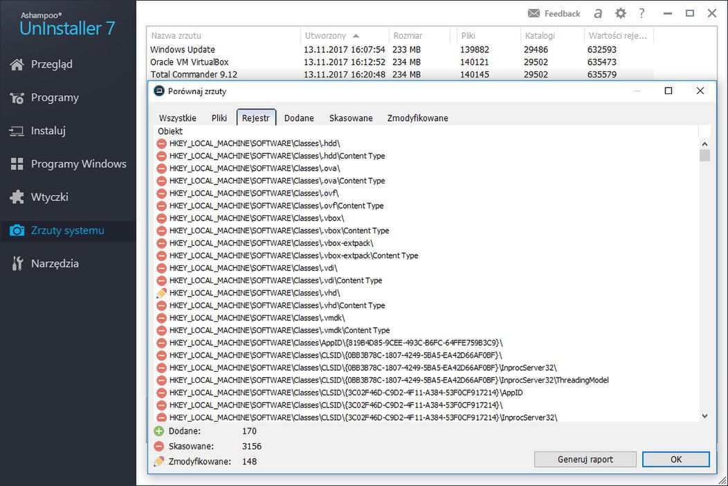Open Narzędzia section
Screen dimensions: 728x486
click(55, 264)
